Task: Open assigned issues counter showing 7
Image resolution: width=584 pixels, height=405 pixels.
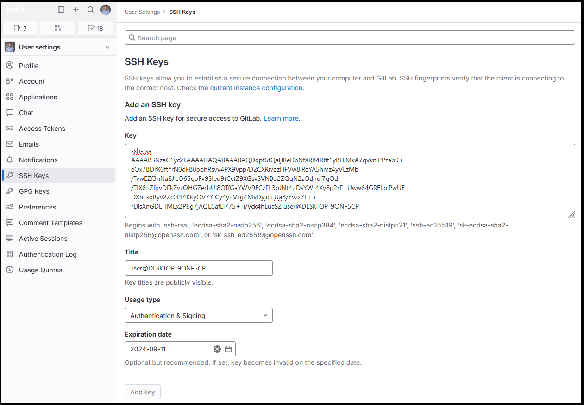Action: pyautogui.click(x=20, y=28)
